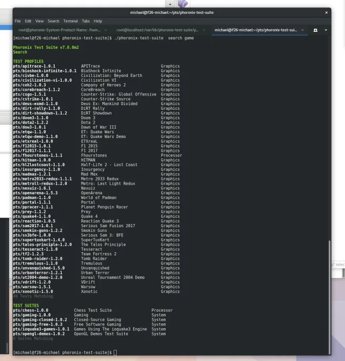Click 'pts/doom3-1.1.0' entry
The width and height of the screenshot is (345, 361).
[x=31, y=118]
